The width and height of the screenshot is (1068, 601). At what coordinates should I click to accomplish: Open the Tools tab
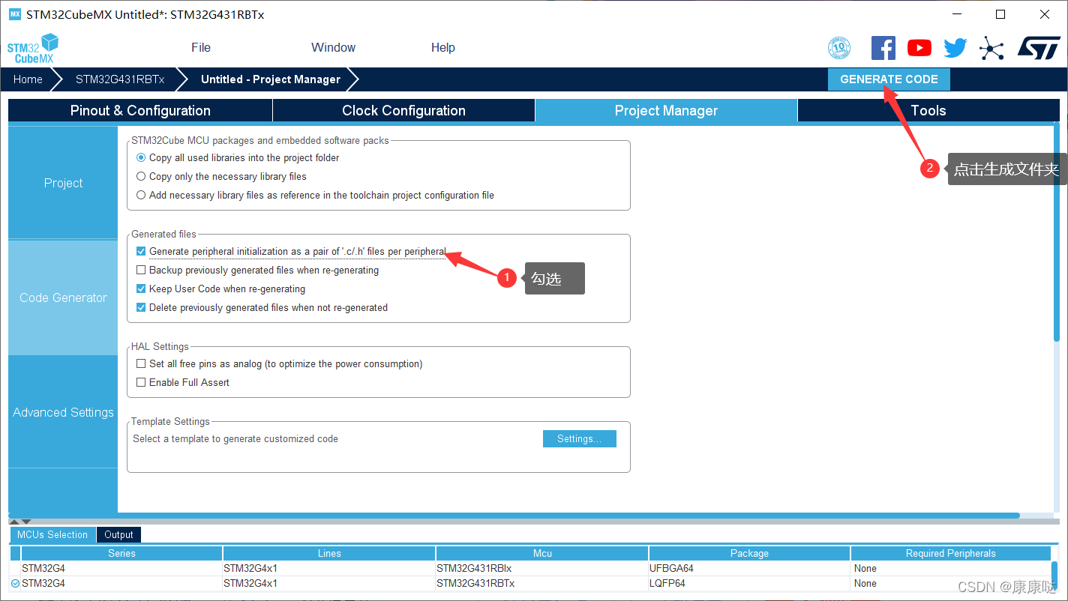tap(928, 110)
